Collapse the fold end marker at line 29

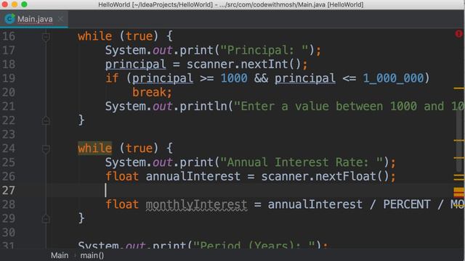pyautogui.click(x=46, y=219)
